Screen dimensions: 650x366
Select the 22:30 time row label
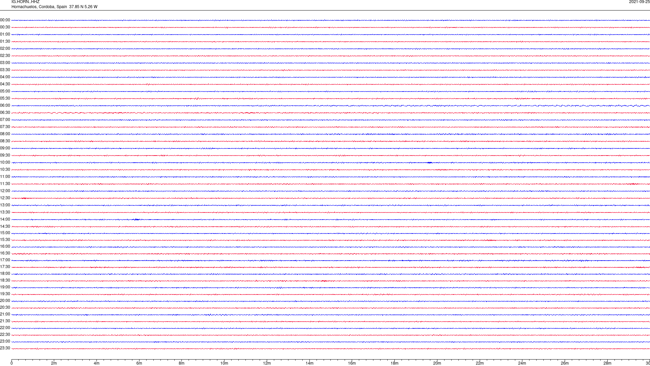(5, 334)
